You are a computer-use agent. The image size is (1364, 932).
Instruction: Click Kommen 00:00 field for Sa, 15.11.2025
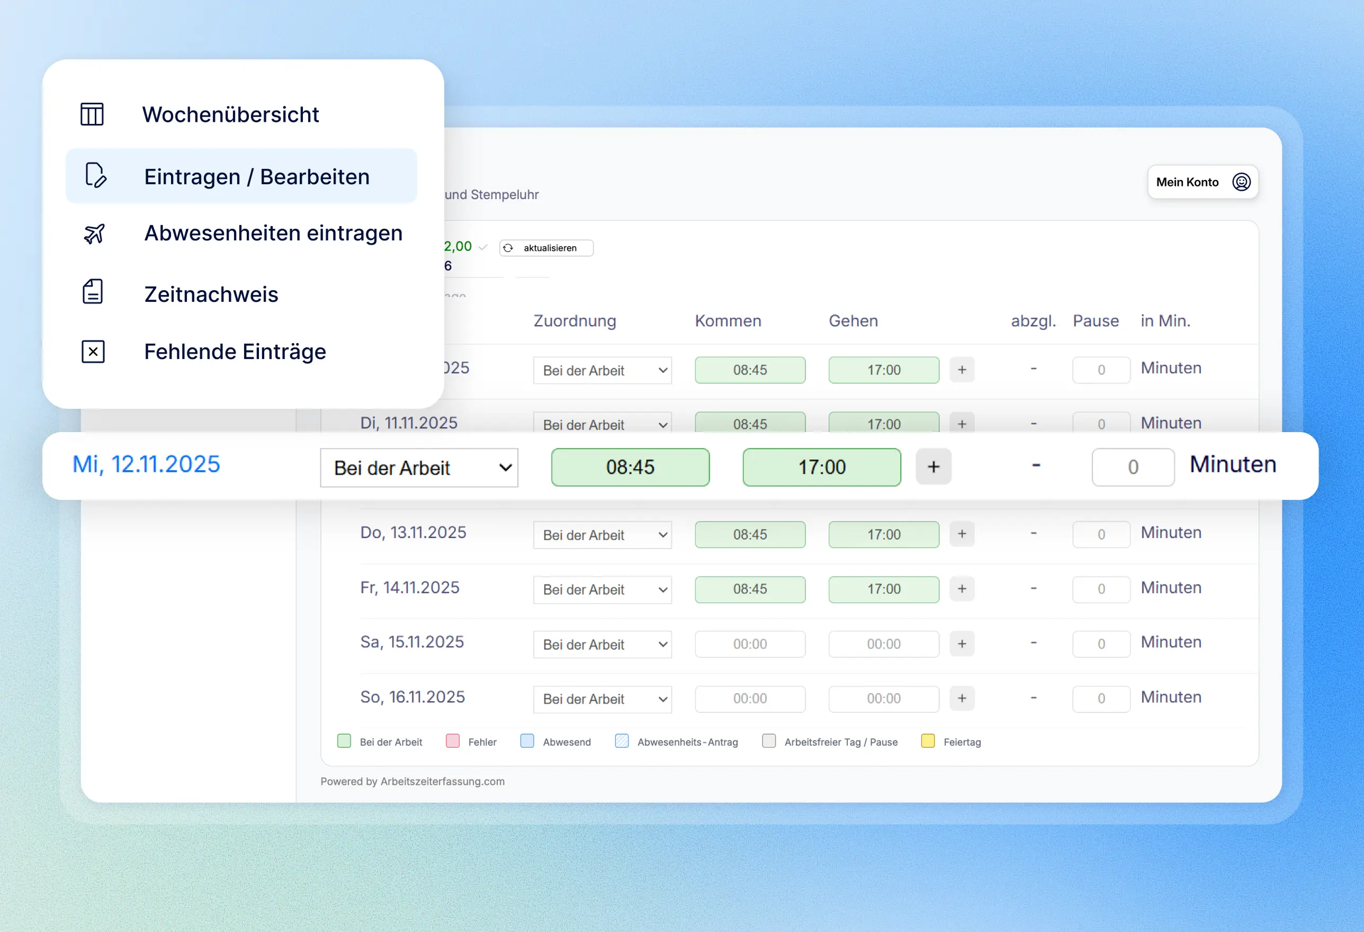pos(750,644)
